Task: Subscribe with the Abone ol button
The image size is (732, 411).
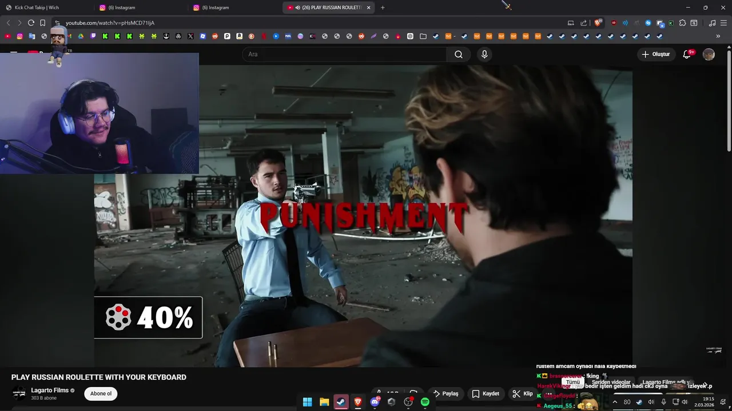Action: pyautogui.click(x=101, y=393)
